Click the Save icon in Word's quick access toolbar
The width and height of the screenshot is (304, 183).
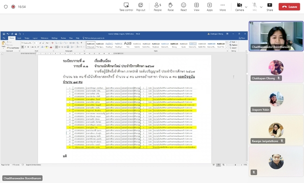[4, 34]
